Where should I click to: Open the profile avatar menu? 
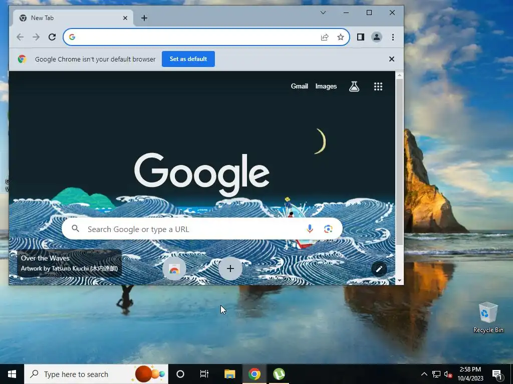[x=377, y=37]
